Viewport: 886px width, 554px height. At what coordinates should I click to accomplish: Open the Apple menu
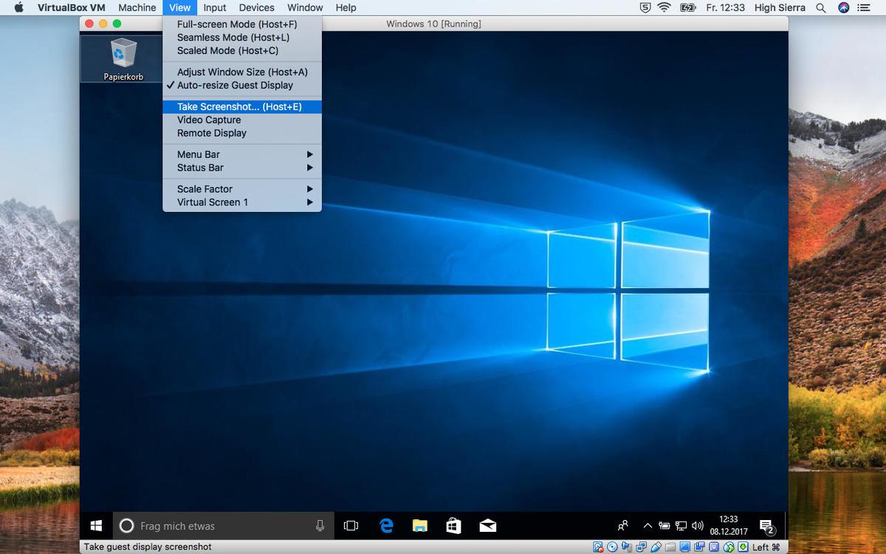pos(19,7)
